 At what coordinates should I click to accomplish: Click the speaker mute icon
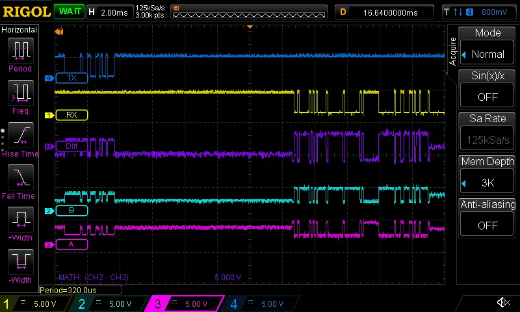click(x=502, y=302)
